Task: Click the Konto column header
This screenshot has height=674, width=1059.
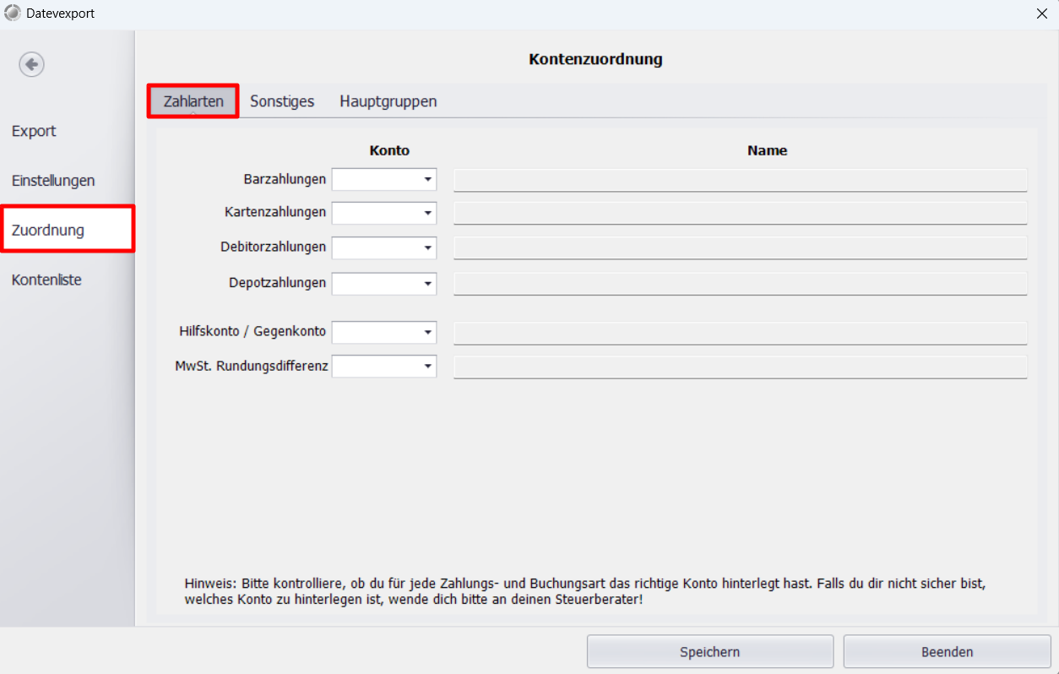Action: [389, 150]
